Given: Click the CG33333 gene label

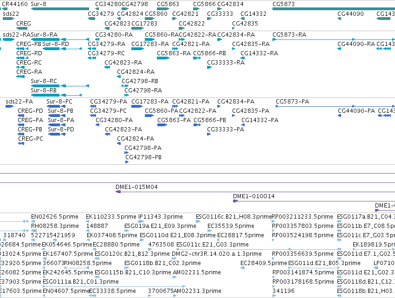Looking at the screenshot, I should [220, 13].
